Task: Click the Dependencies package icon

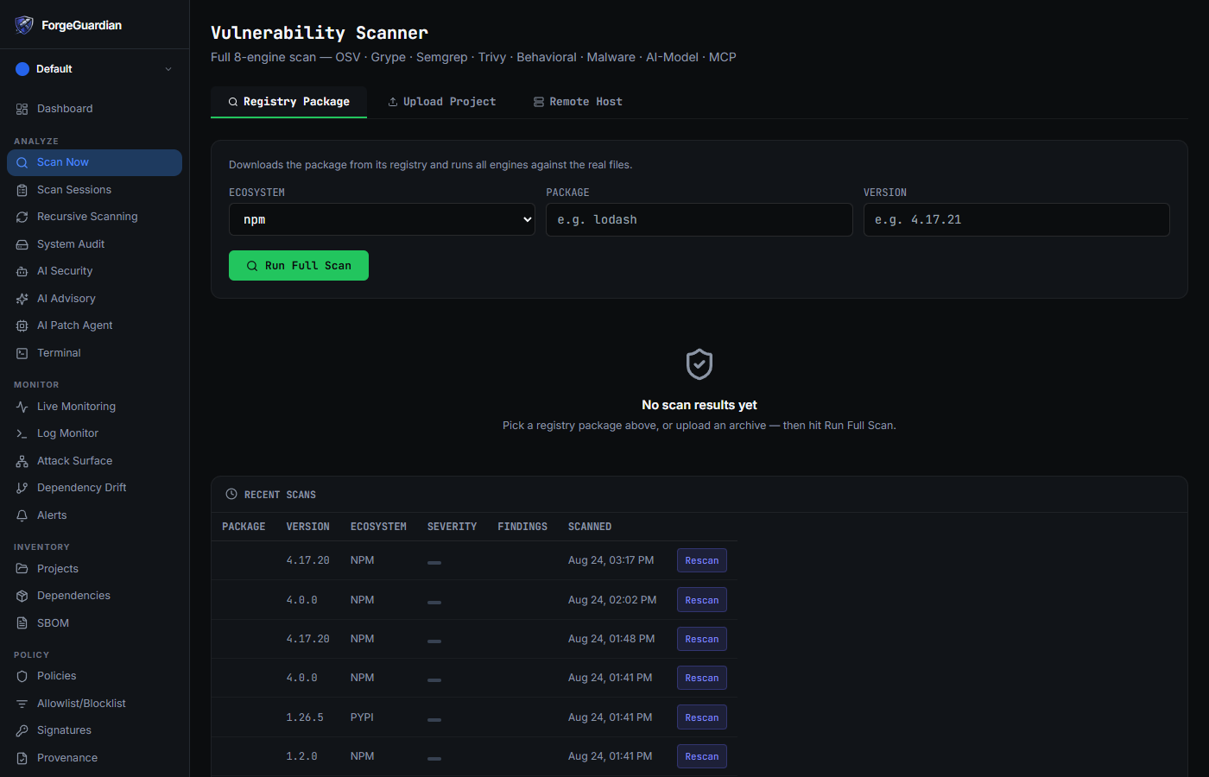Action: click(22, 596)
